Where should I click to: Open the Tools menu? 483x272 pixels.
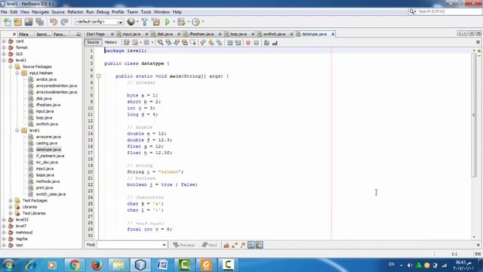pos(146,12)
